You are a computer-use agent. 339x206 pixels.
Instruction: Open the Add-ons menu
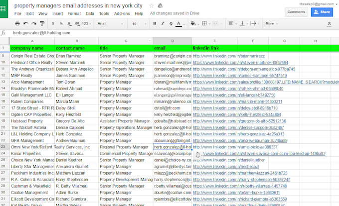[x=122, y=13]
